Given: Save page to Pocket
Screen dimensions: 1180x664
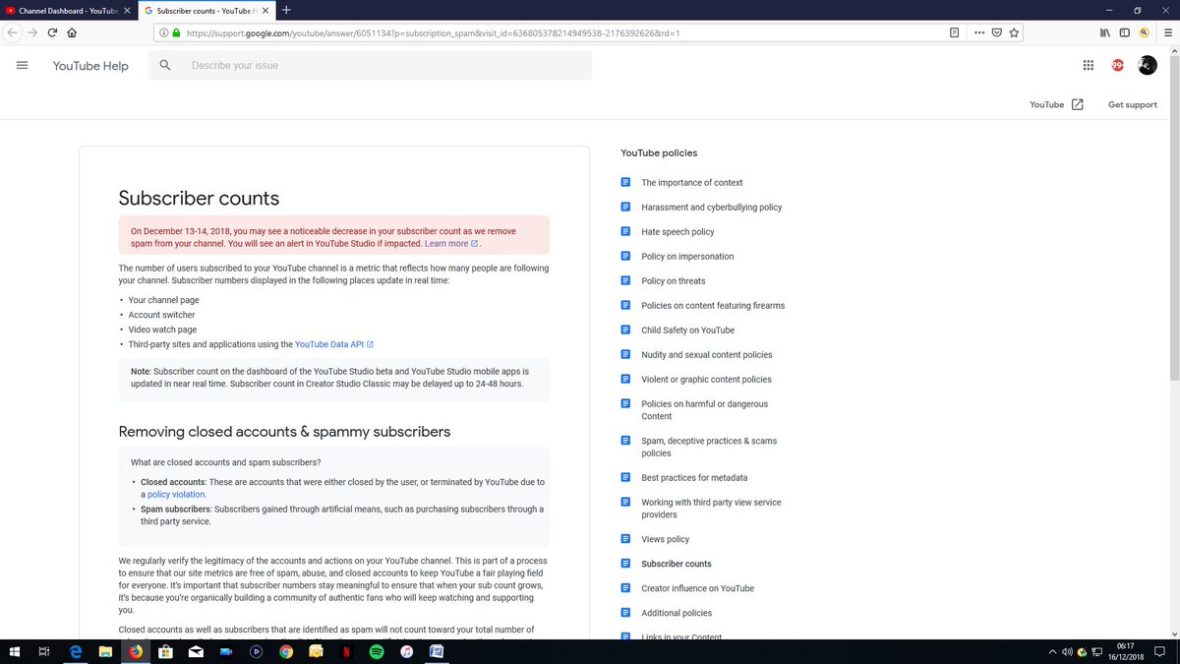Looking at the screenshot, I should [996, 32].
